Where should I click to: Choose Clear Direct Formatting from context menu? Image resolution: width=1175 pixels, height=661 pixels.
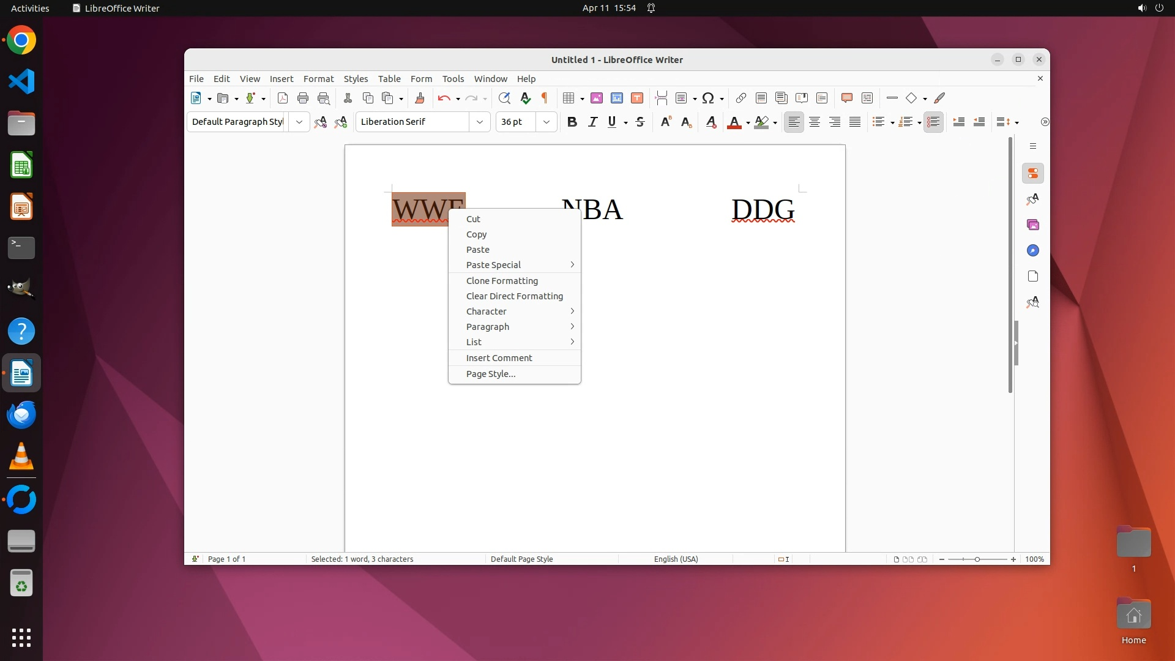pos(514,296)
